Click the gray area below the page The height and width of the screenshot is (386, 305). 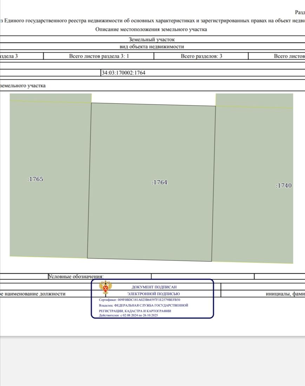coord(152,361)
